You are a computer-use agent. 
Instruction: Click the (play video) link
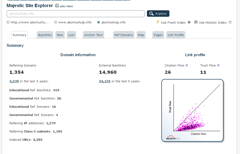[x=66, y=6]
